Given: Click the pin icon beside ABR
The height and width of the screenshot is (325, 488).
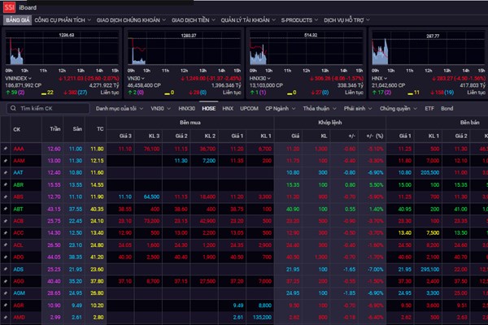Looking at the screenshot, I should (5, 184).
